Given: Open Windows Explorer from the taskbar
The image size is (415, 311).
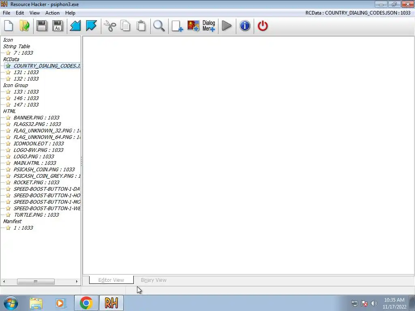Looking at the screenshot, I should click(x=36, y=303).
